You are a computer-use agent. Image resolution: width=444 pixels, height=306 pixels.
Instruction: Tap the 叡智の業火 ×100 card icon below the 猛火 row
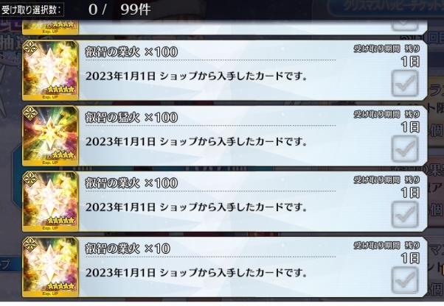50,202
